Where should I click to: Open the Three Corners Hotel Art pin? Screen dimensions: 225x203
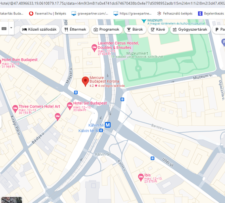[15, 109]
